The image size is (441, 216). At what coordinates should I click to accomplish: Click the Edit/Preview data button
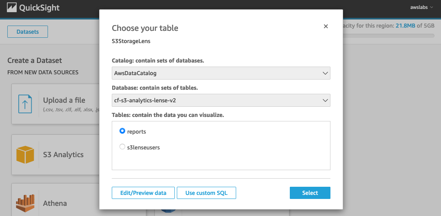point(143,193)
